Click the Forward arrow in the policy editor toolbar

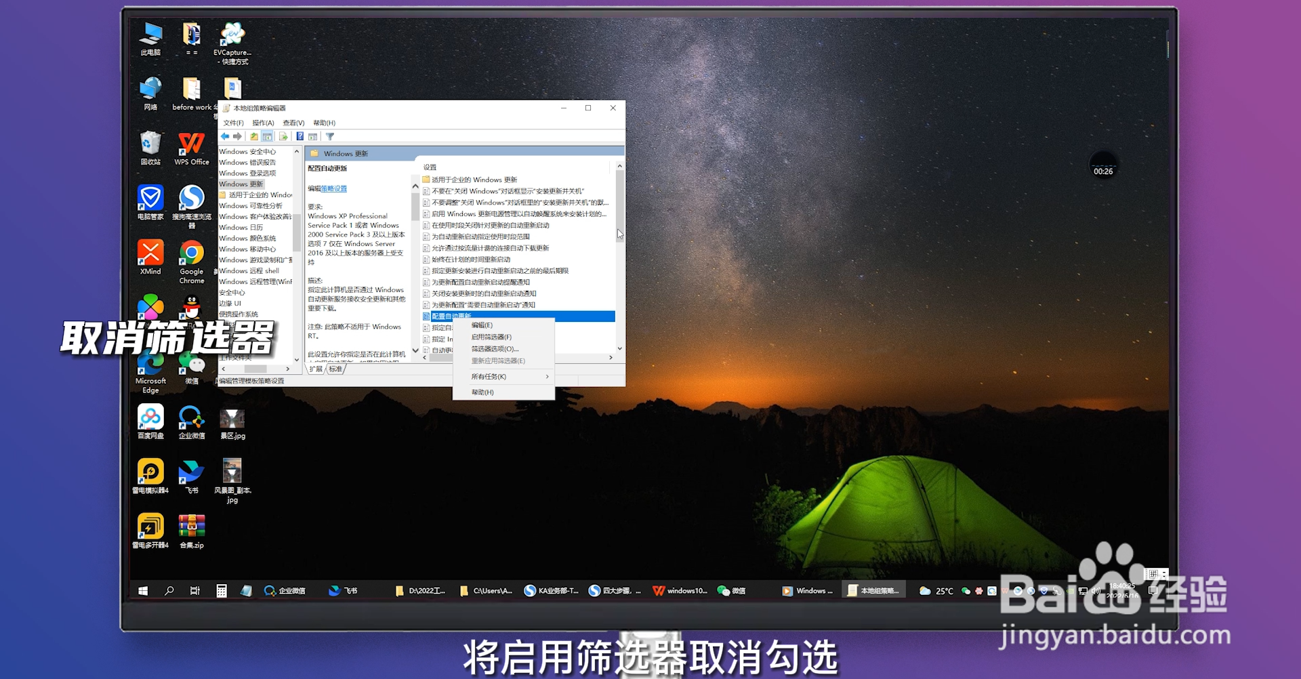point(237,136)
